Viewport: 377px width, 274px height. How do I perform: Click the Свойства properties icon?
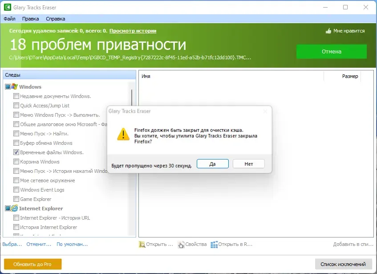[x=181, y=245]
